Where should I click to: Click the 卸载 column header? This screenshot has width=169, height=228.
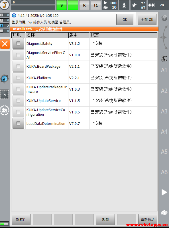[19, 35]
